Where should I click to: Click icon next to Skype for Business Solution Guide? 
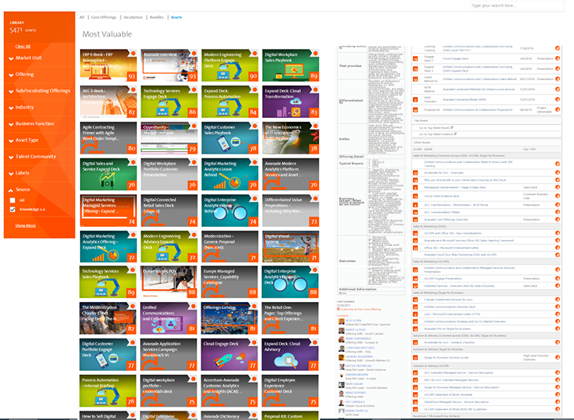pos(557,357)
